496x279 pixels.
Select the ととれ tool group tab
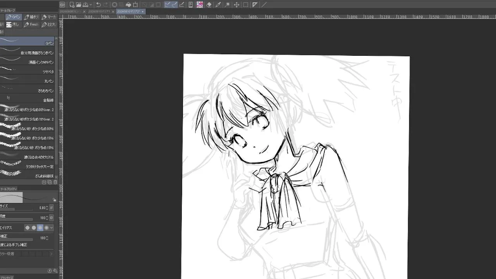point(49,24)
